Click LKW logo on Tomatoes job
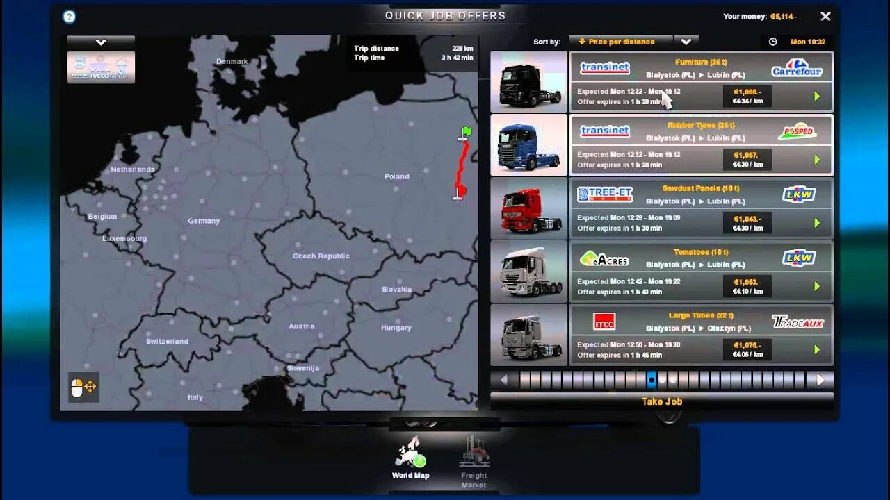The image size is (890, 500). 799,258
